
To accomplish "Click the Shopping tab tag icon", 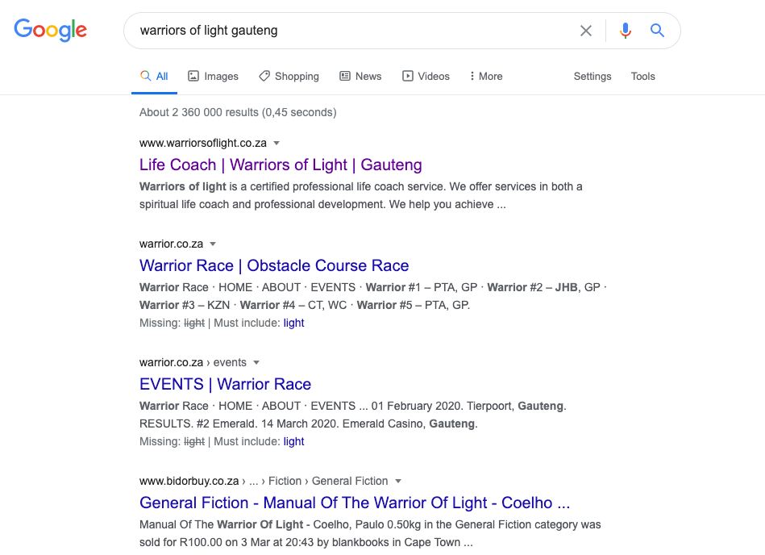I will coord(264,76).
